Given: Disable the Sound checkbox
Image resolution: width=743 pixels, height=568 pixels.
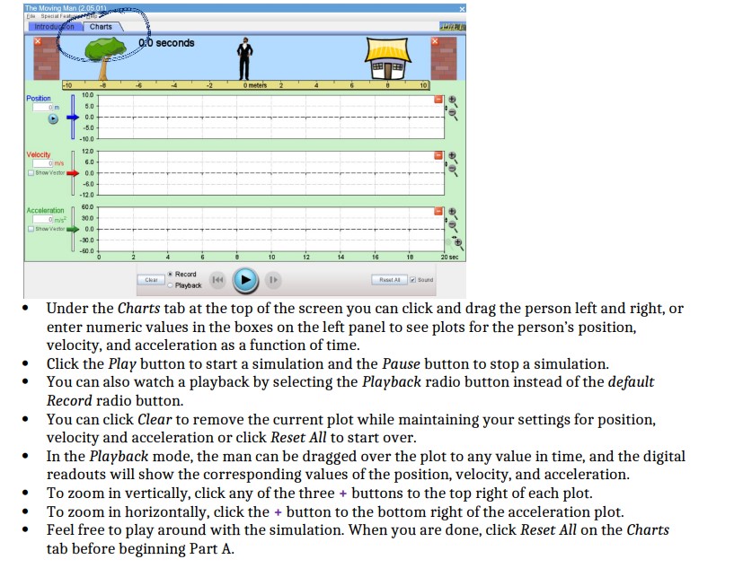Looking at the screenshot, I should point(413,280).
